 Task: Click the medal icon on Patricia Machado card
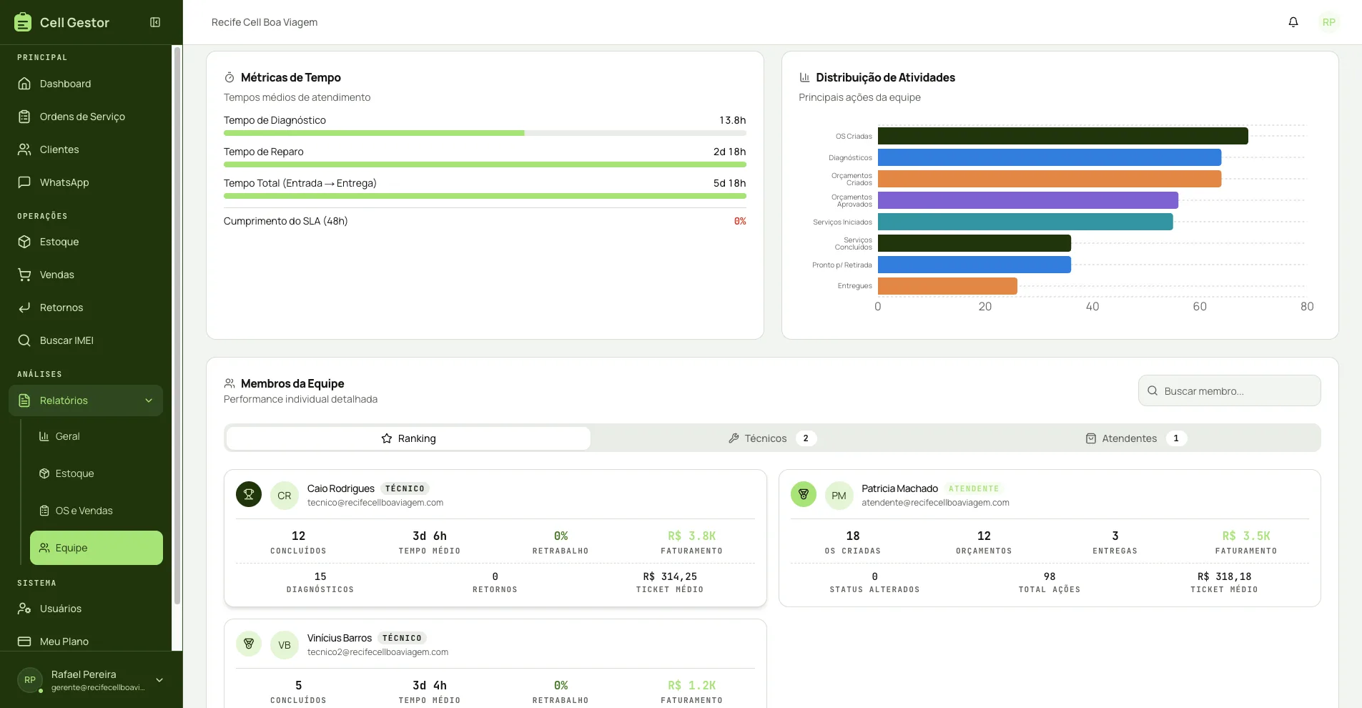[804, 494]
